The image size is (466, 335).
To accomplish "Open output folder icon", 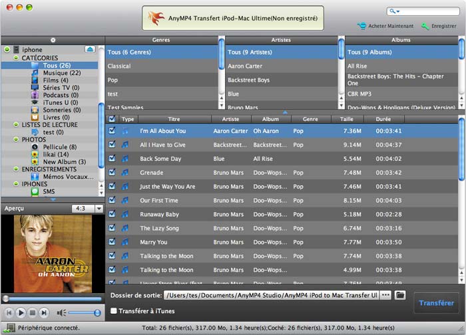I will coord(400,295).
